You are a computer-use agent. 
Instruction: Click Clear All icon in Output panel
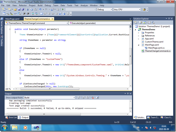coord(93,98)
